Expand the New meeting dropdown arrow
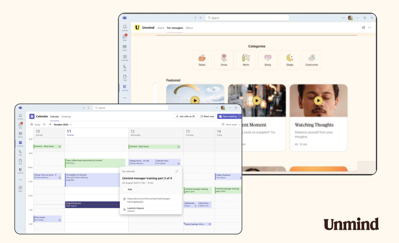Image resolution: width=399 pixels, height=243 pixels. [x=240, y=116]
